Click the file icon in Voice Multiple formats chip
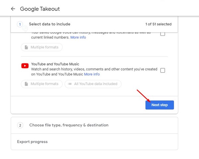 26,47
